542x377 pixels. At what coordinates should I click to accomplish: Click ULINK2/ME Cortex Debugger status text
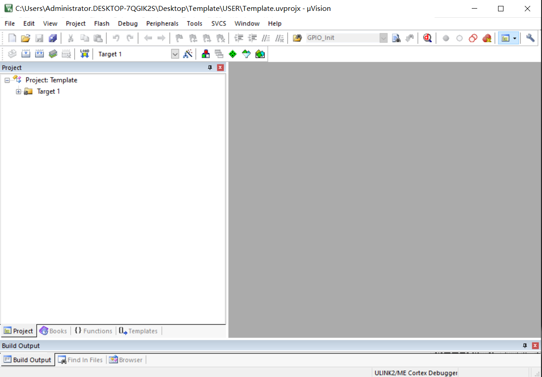point(416,373)
